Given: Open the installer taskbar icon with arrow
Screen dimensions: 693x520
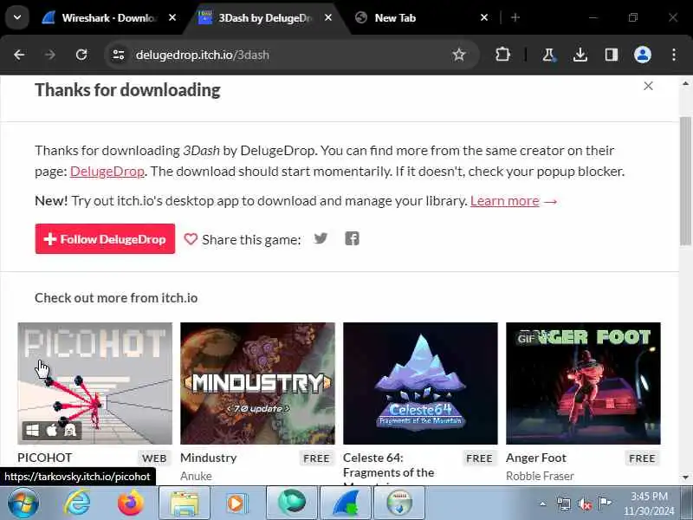Looking at the screenshot, I should [x=399, y=503].
